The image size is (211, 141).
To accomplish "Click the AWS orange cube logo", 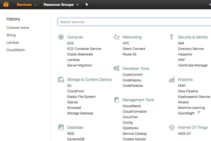I will pos(6,5).
